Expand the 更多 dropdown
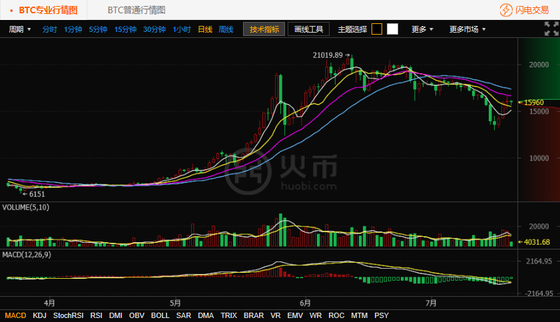 click(x=422, y=29)
